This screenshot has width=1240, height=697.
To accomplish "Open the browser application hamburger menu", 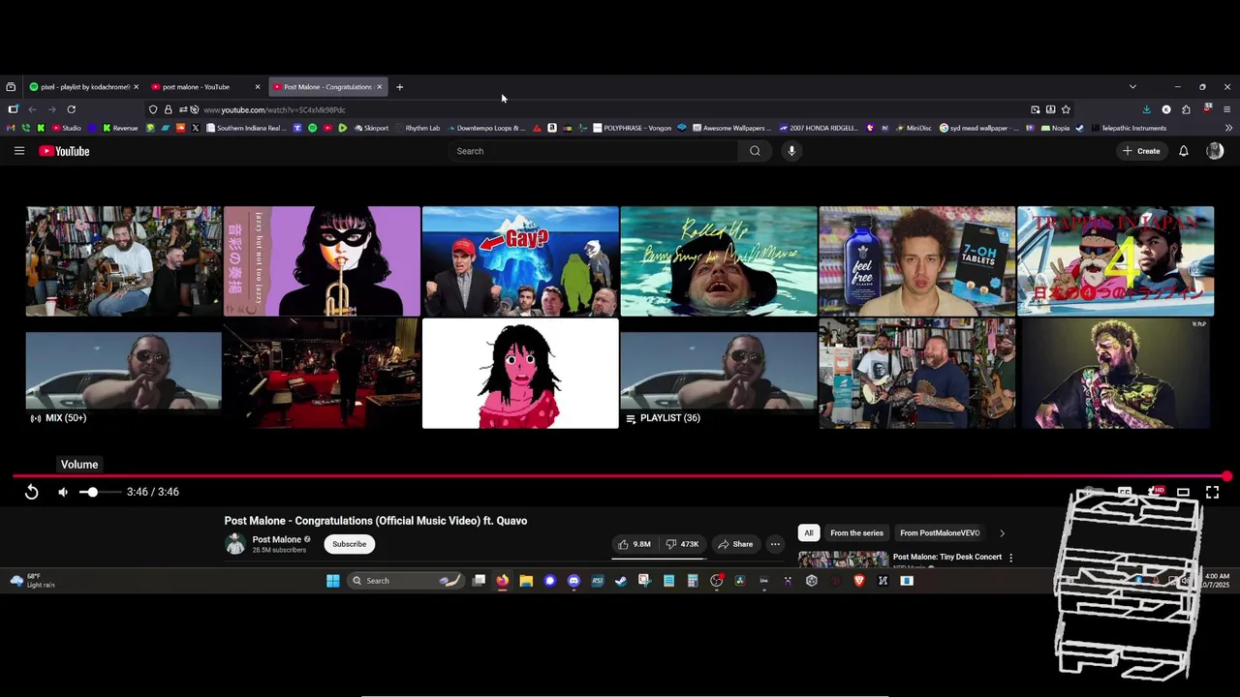I will (x=1226, y=109).
